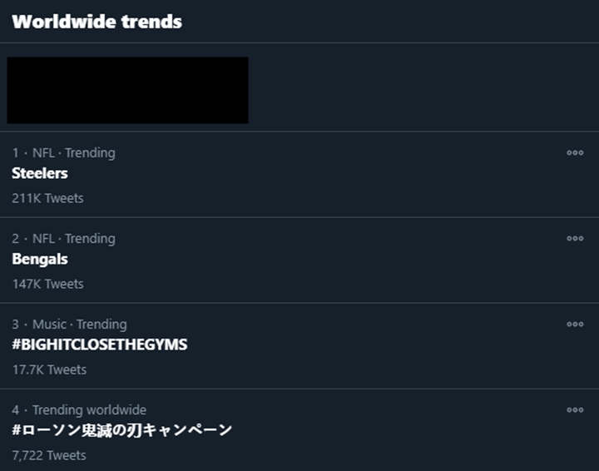Click the 17.7K Tweets count
599x471 pixels.
pyautogui.click(x=49, y=369)
